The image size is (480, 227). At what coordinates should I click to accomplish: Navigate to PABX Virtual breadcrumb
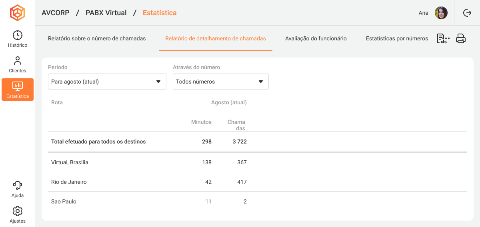[x=106, y=13]
